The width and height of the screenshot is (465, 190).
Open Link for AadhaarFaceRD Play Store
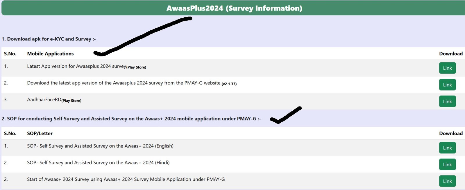[447, 102]
